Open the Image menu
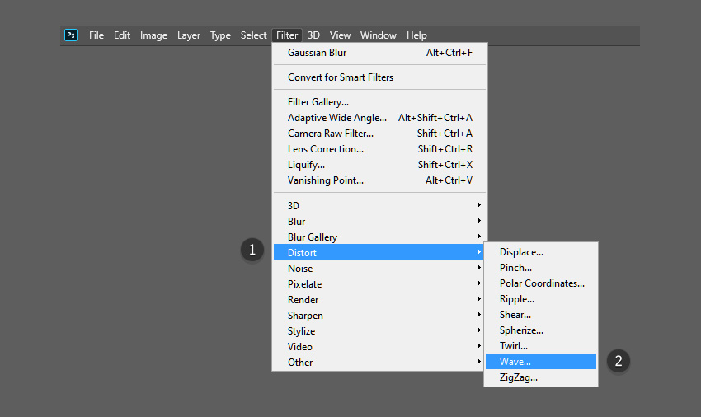701x417 pixels. [x=153, y=35]
